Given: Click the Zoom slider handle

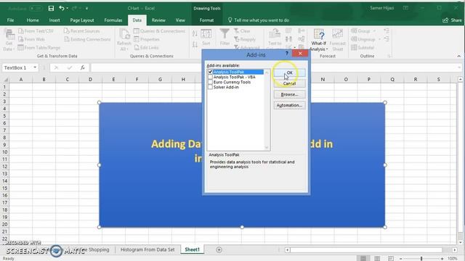Looking at the screenshot, I should (x=421, y=258).
